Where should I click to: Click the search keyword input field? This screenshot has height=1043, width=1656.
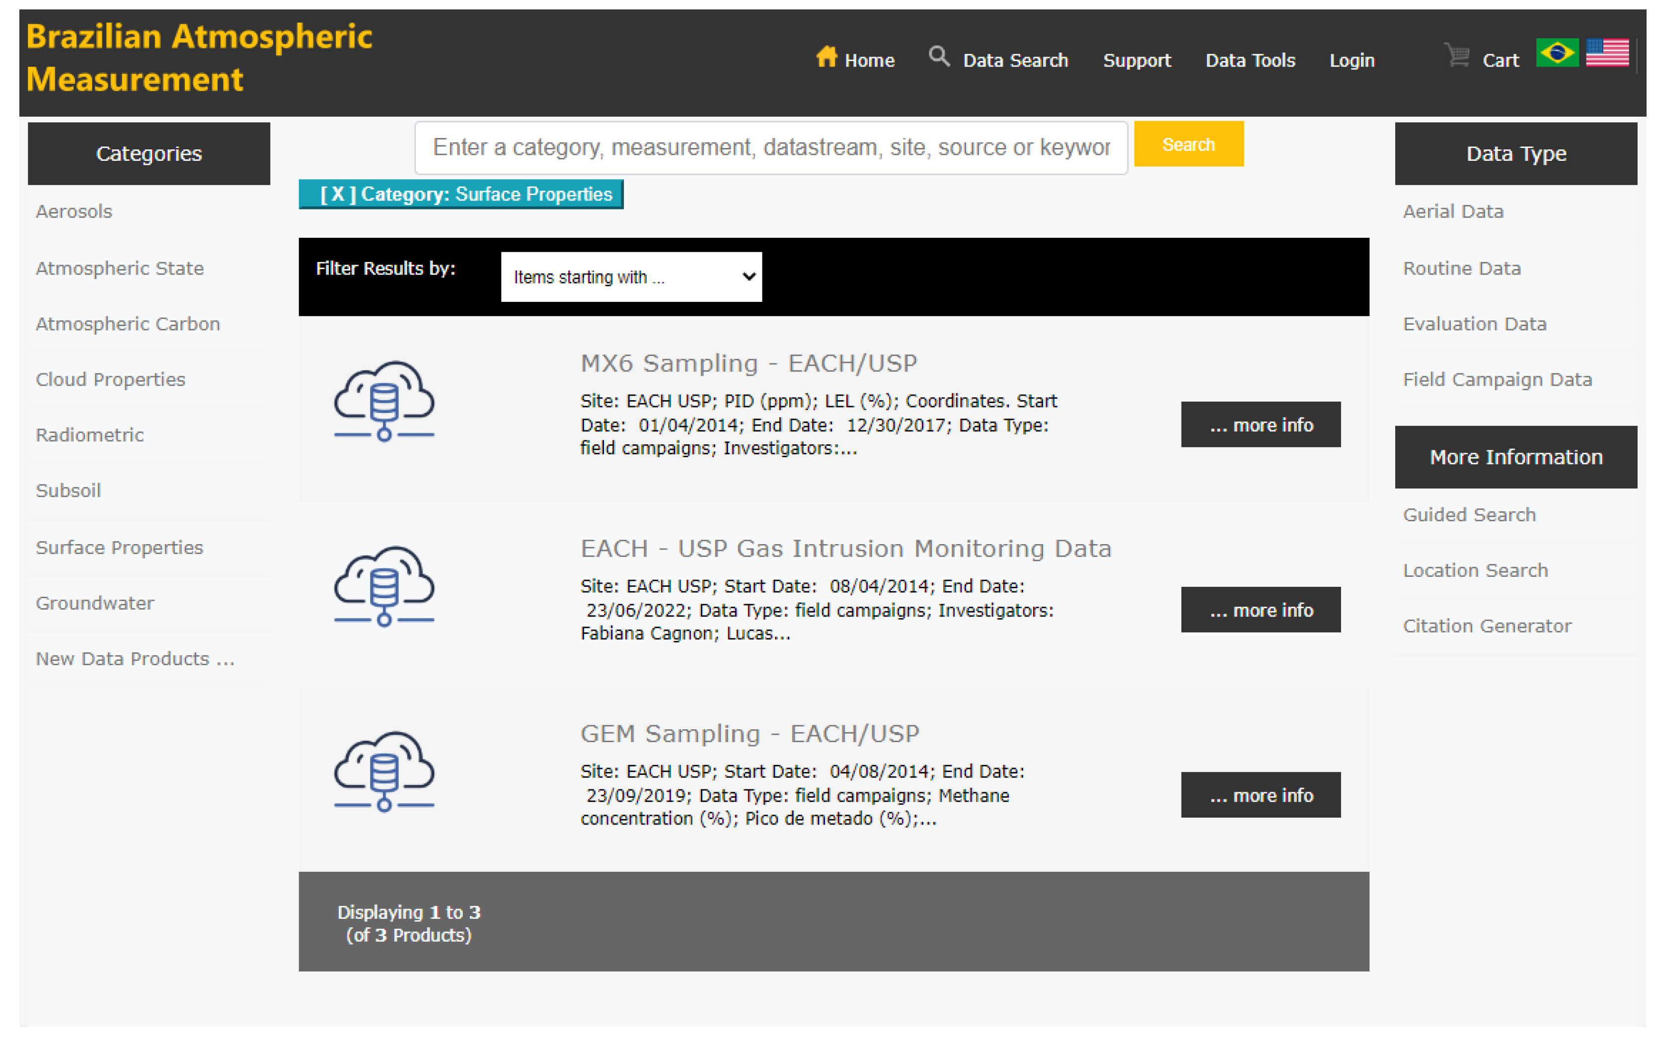pyautogui.click(x=770, y=148)
